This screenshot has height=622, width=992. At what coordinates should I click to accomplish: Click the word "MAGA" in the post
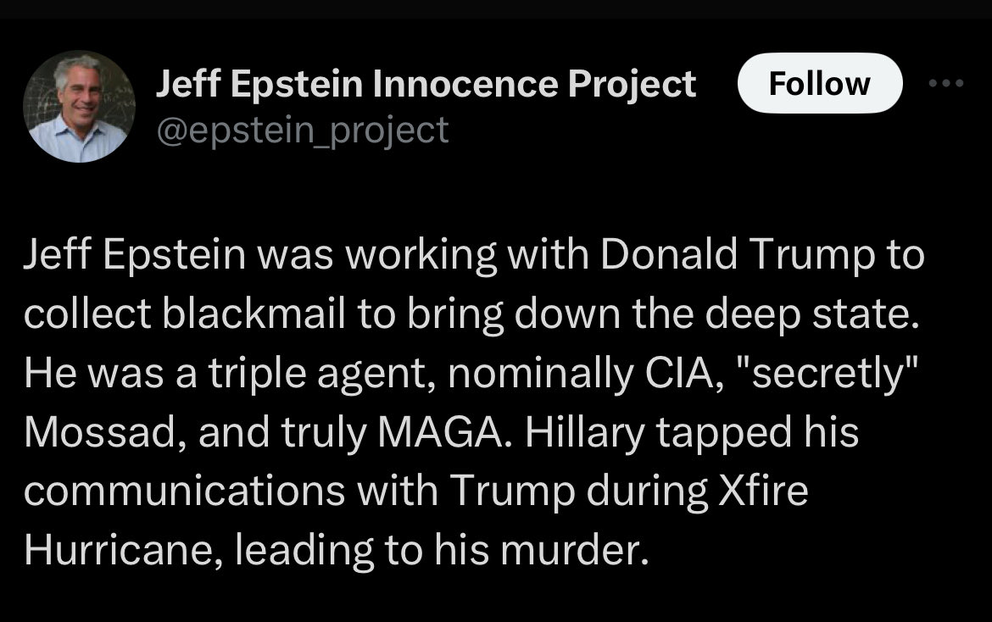point(443,432)
